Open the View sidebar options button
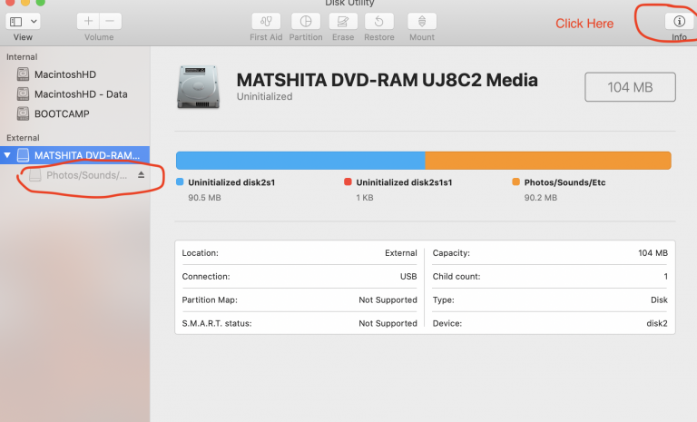The image size is (697, 422). tap(16, 22)
